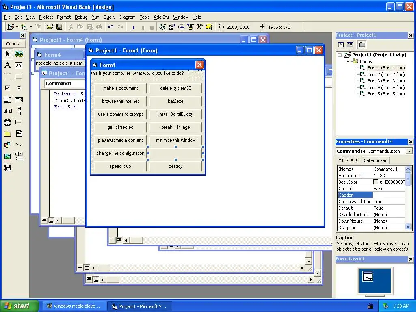The width and height of the screenshot is (416, 312).
Task: Select the Pointer tool in toolbox
Action: pos(8,54)
